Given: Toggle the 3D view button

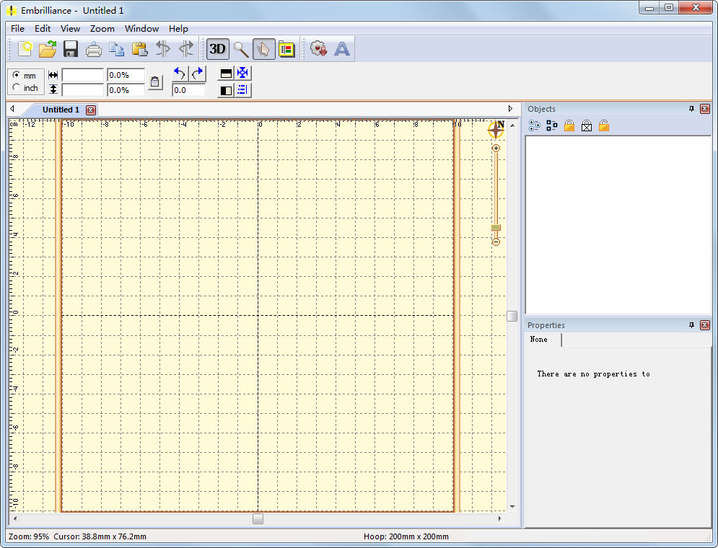Looking at the screenshot, I should (217, 49).
